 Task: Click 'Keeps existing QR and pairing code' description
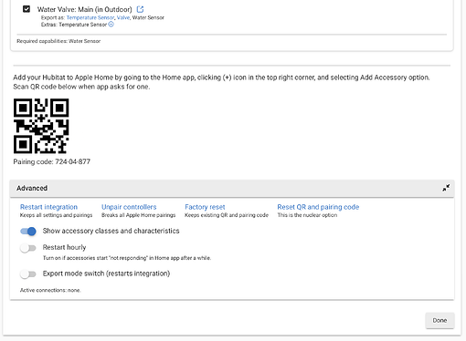click(x=227, y=215)
